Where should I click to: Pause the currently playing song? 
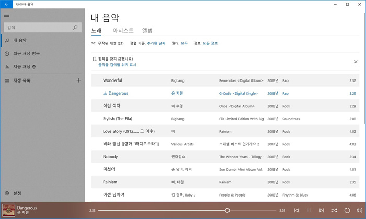(x=308, y=210)
